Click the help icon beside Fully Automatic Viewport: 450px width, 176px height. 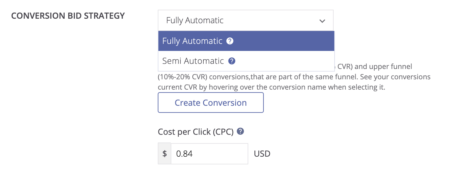click(x=230, y=41)
